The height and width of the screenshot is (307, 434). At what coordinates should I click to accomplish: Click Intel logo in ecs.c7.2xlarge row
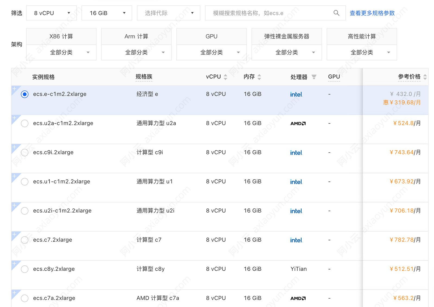pyautogui.click(x=296, y=240)
